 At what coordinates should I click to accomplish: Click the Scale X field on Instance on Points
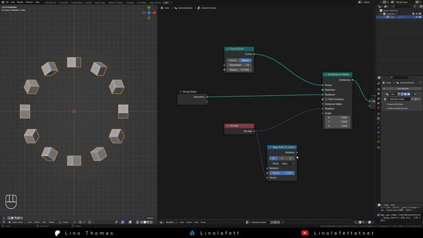pos(337,118)
